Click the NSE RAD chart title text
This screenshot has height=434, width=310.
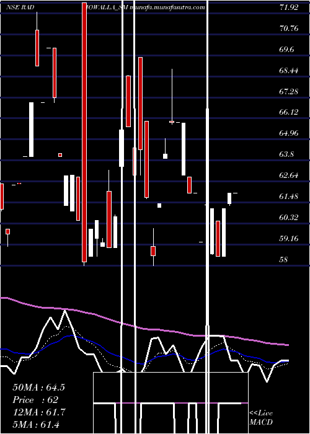click(x=20, y=7)
